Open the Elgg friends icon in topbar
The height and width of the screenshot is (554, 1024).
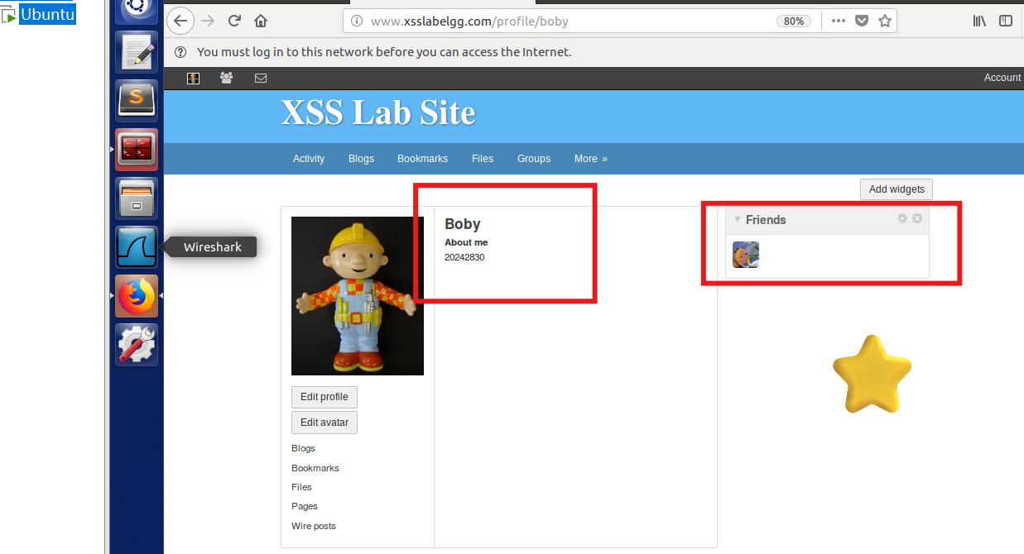(x=226, y=78)
